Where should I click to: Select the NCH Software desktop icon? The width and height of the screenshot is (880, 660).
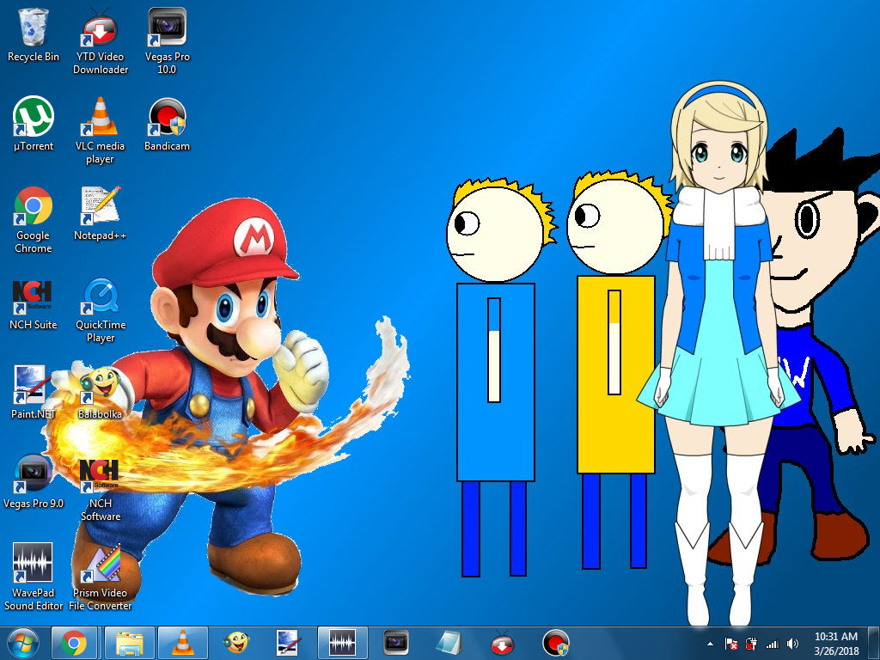[x=100, y=489]
